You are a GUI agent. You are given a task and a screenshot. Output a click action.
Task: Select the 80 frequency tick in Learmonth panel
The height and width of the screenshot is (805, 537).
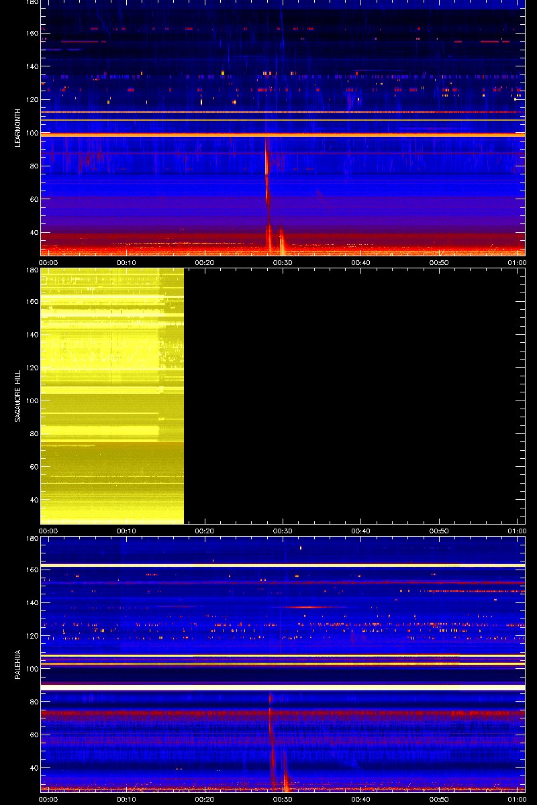point(34,166)
